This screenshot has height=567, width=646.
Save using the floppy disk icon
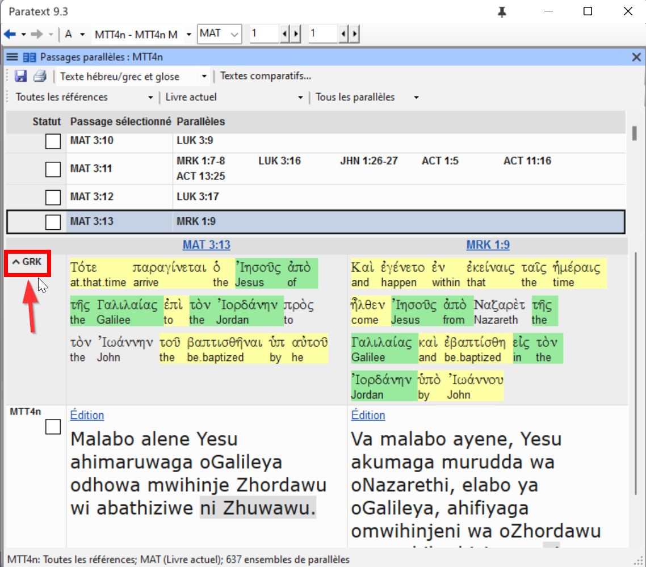point(20,76)
